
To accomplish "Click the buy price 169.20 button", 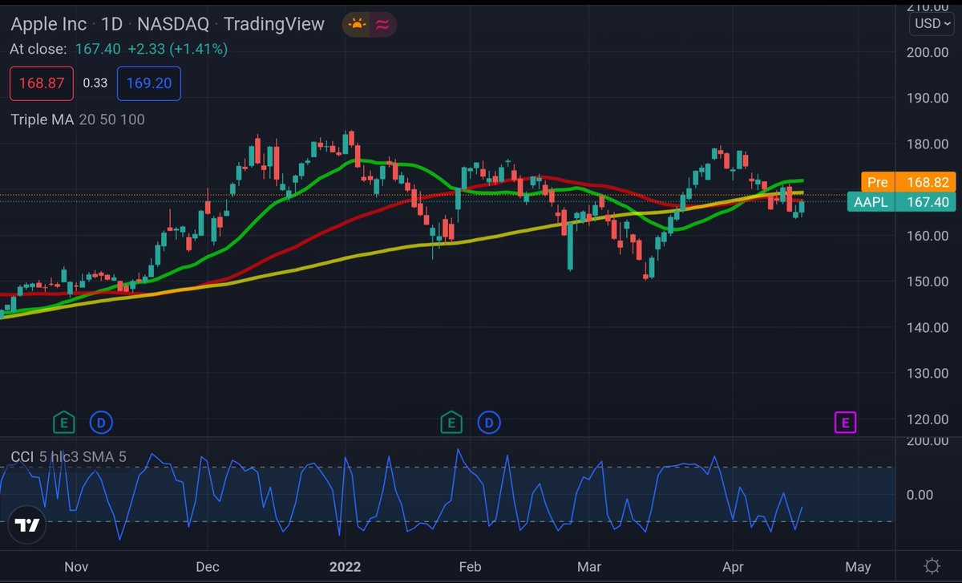I will (x=149, y=83).
